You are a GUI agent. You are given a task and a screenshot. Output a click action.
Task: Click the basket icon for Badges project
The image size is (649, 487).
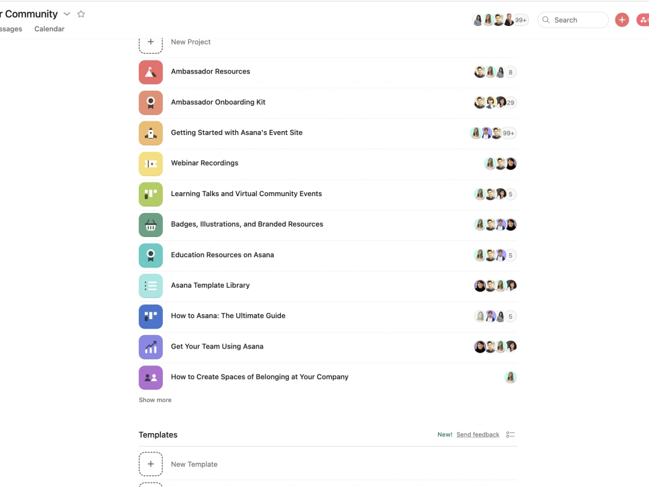151,225
